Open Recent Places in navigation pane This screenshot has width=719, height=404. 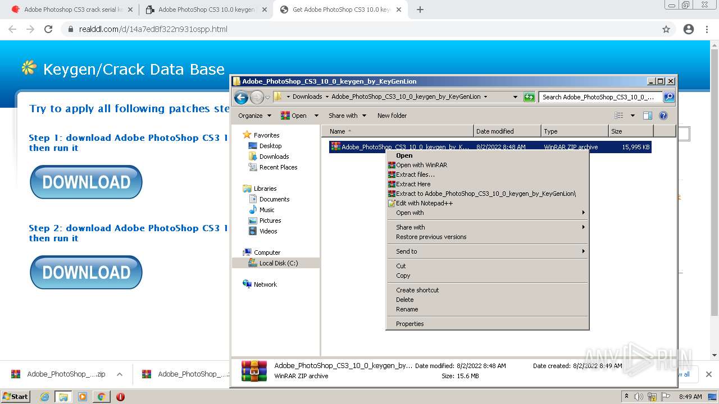(x=278, y=167)
